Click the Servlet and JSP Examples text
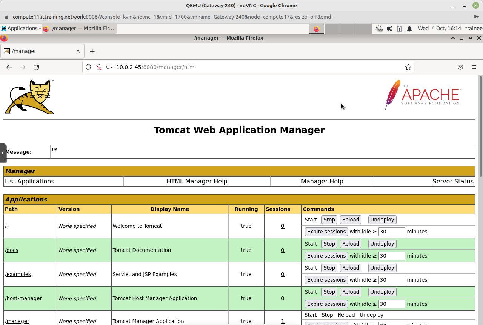Viewport: 483px width, 325px height. click(x=145, y=274)
